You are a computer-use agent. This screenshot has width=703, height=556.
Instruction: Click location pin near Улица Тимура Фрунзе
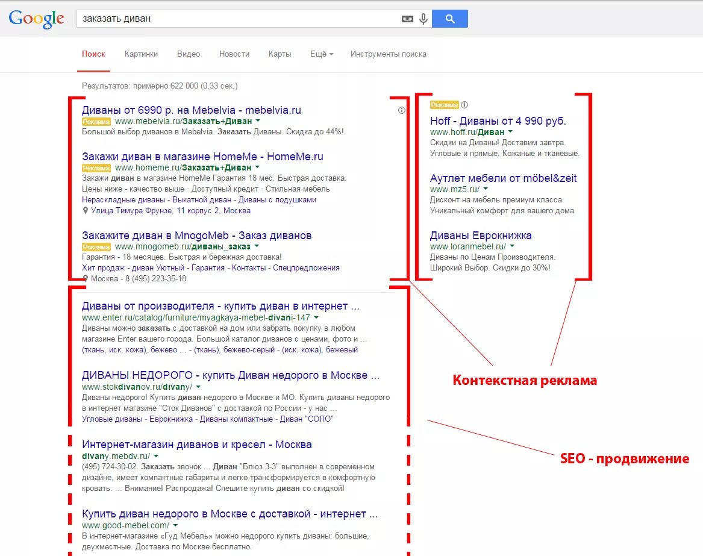86,210
